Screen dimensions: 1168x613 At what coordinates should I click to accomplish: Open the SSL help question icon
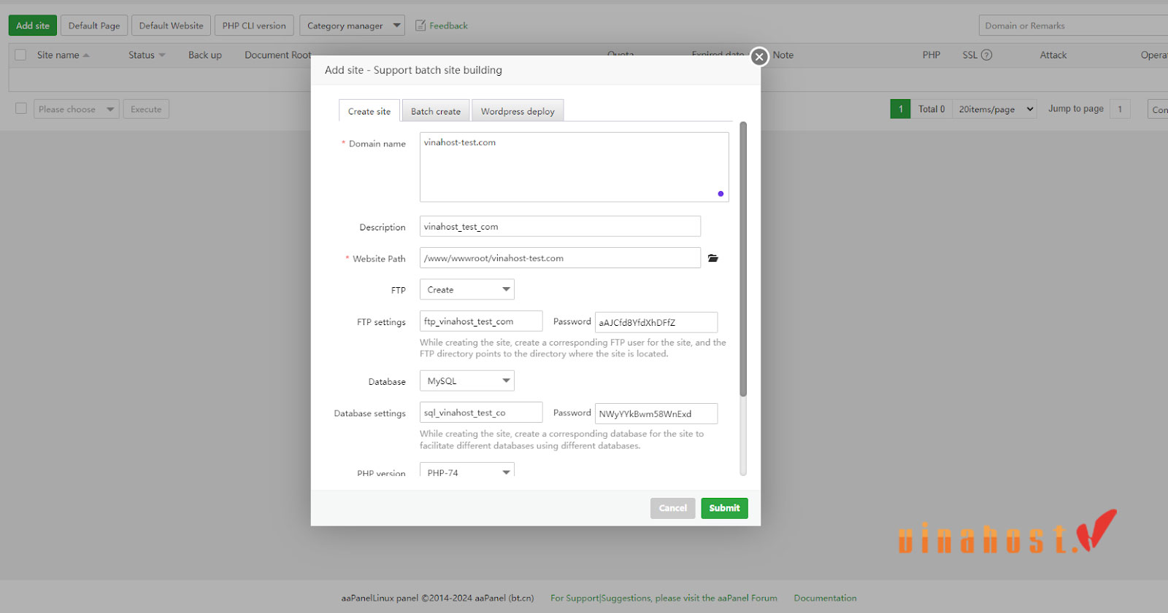986,55
